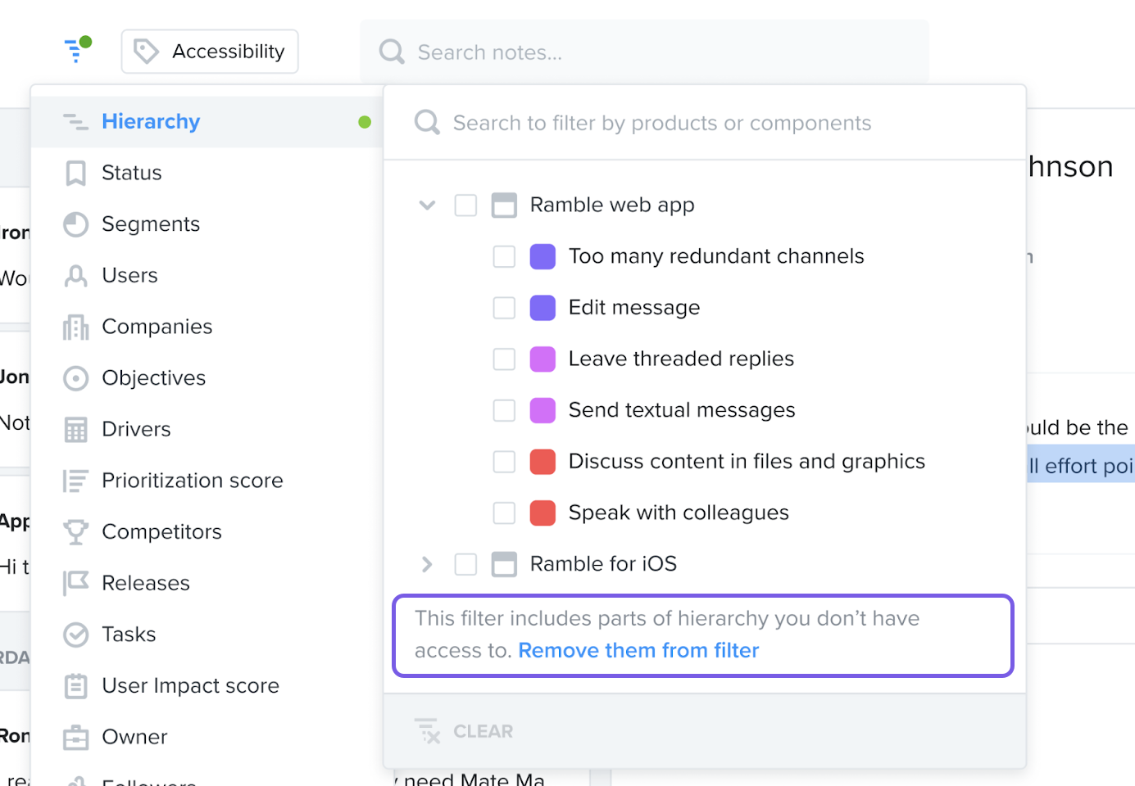Select Releases filter entry

(x=207, y=583)
